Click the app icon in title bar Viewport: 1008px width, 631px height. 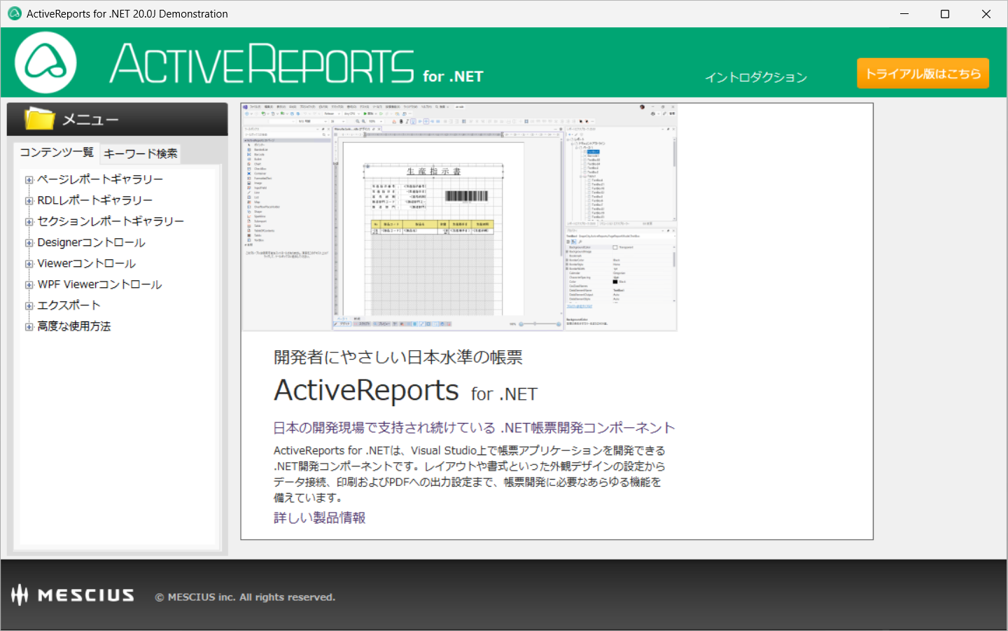(14, 13)
